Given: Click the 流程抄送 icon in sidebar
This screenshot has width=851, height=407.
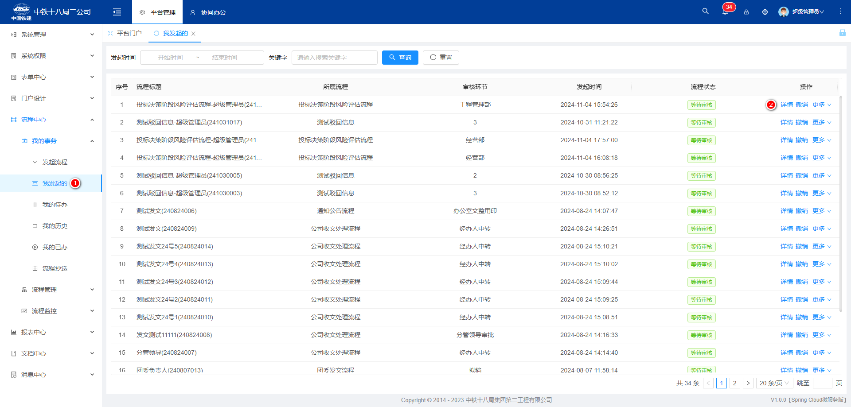Looking at the screenshot, I should coord(35,268).
